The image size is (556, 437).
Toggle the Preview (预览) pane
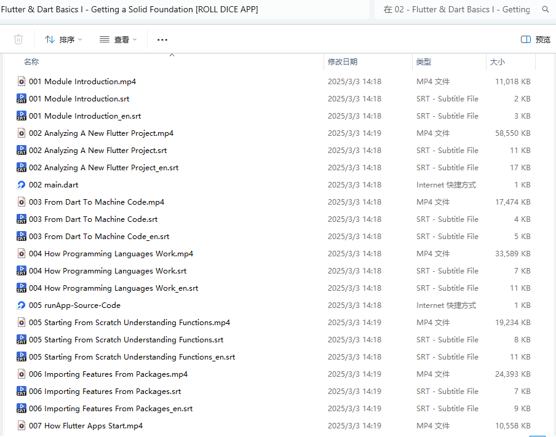pyautogui.click(x=536, y=39)
